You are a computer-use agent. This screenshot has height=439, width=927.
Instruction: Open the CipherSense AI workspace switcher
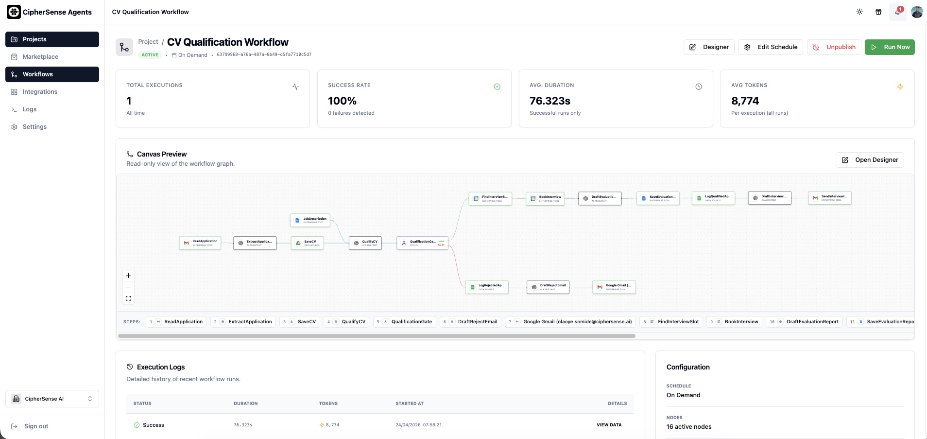pos(52,398)
